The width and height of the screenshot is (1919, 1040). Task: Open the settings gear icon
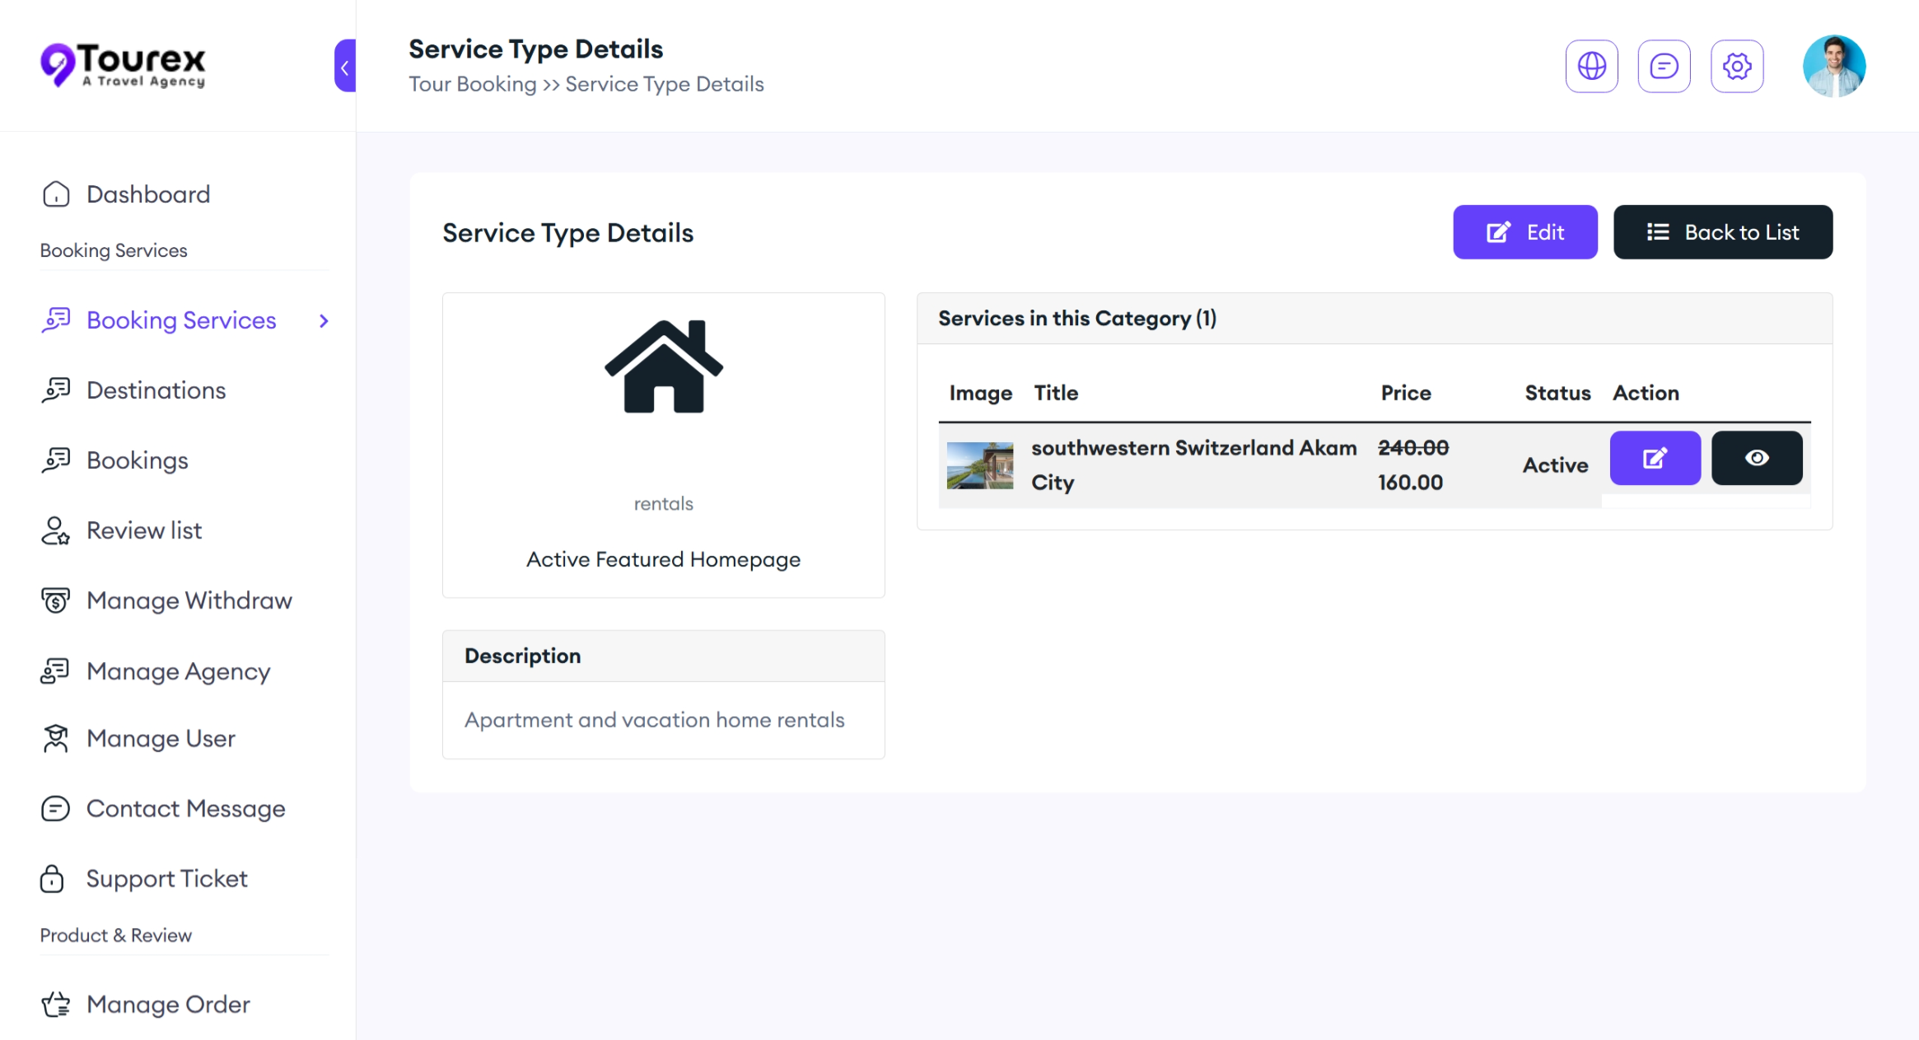[x=1736, y=66]
